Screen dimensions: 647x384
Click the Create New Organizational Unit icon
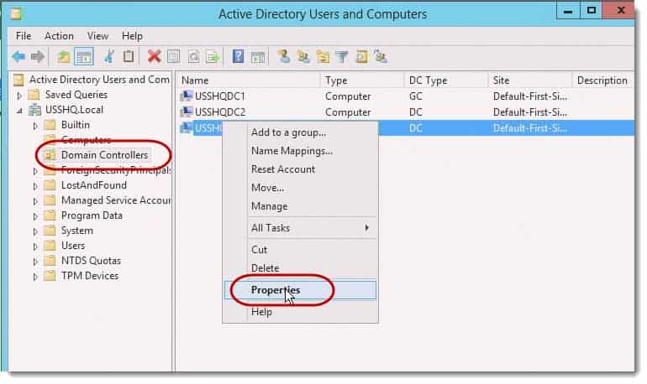(x=323, y=57)
